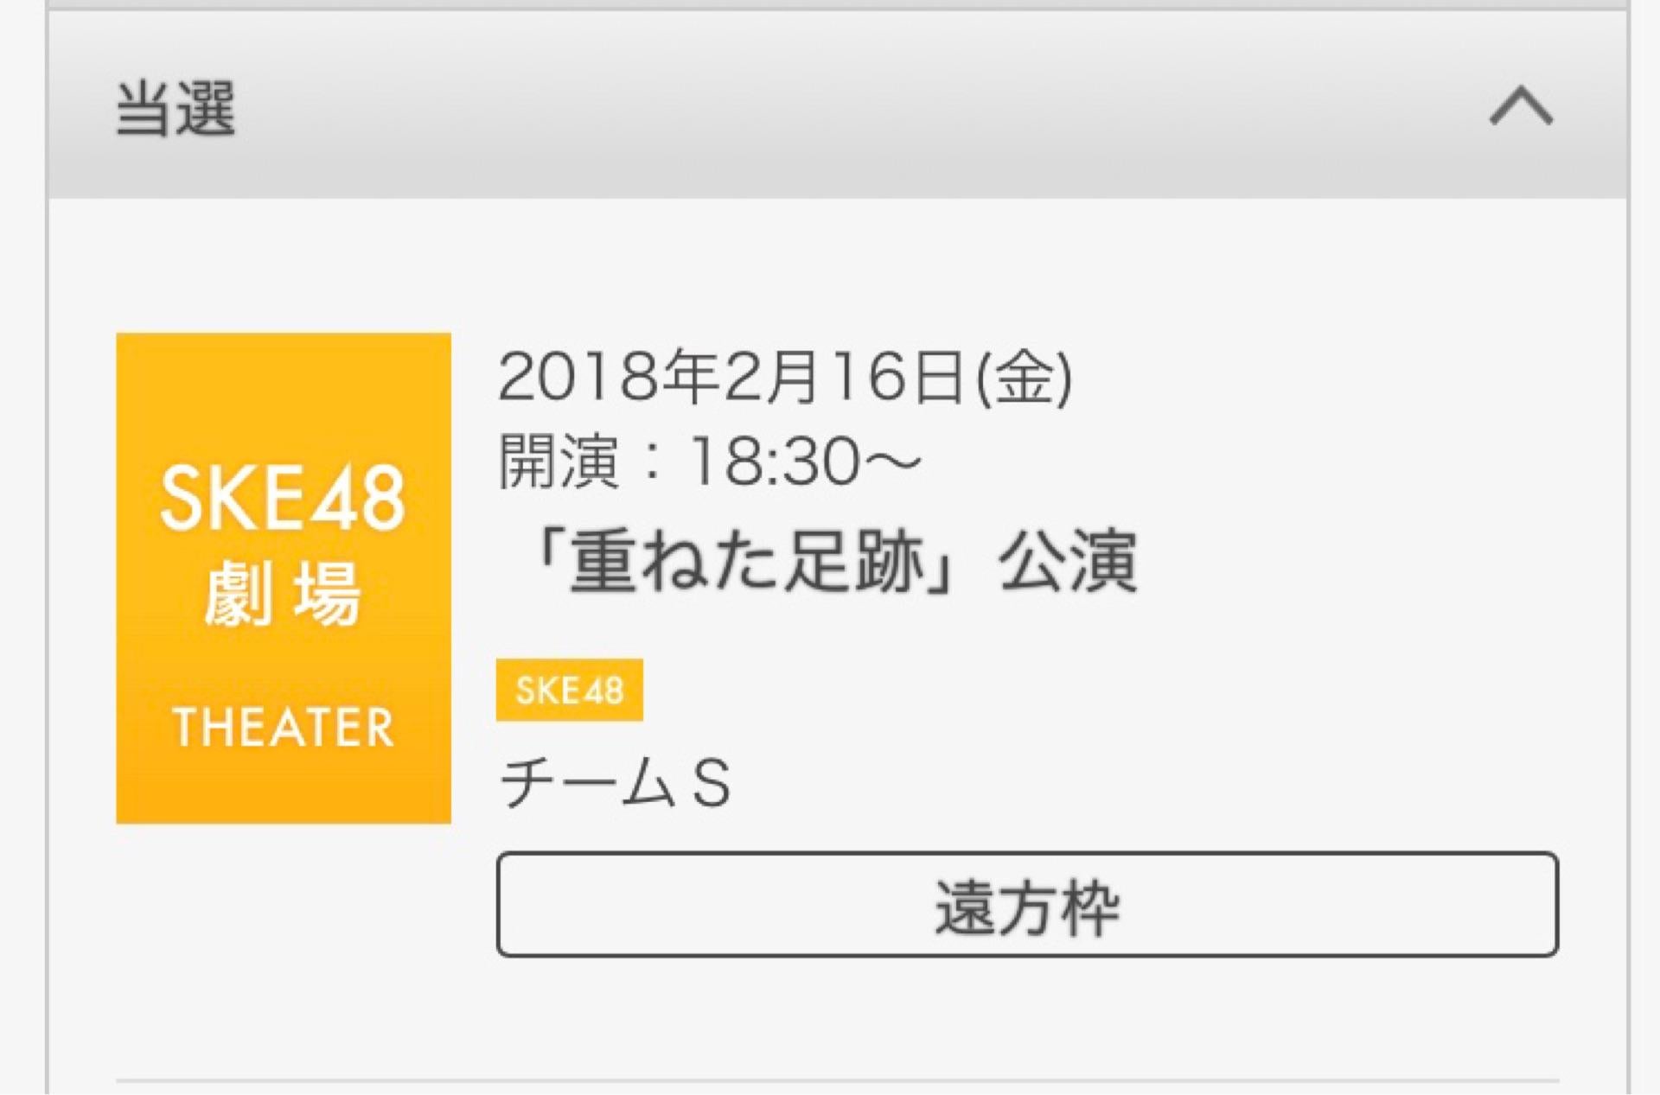Click the 当選 header label
This screenshot has height=1095, width=1660.
[176, 109]
